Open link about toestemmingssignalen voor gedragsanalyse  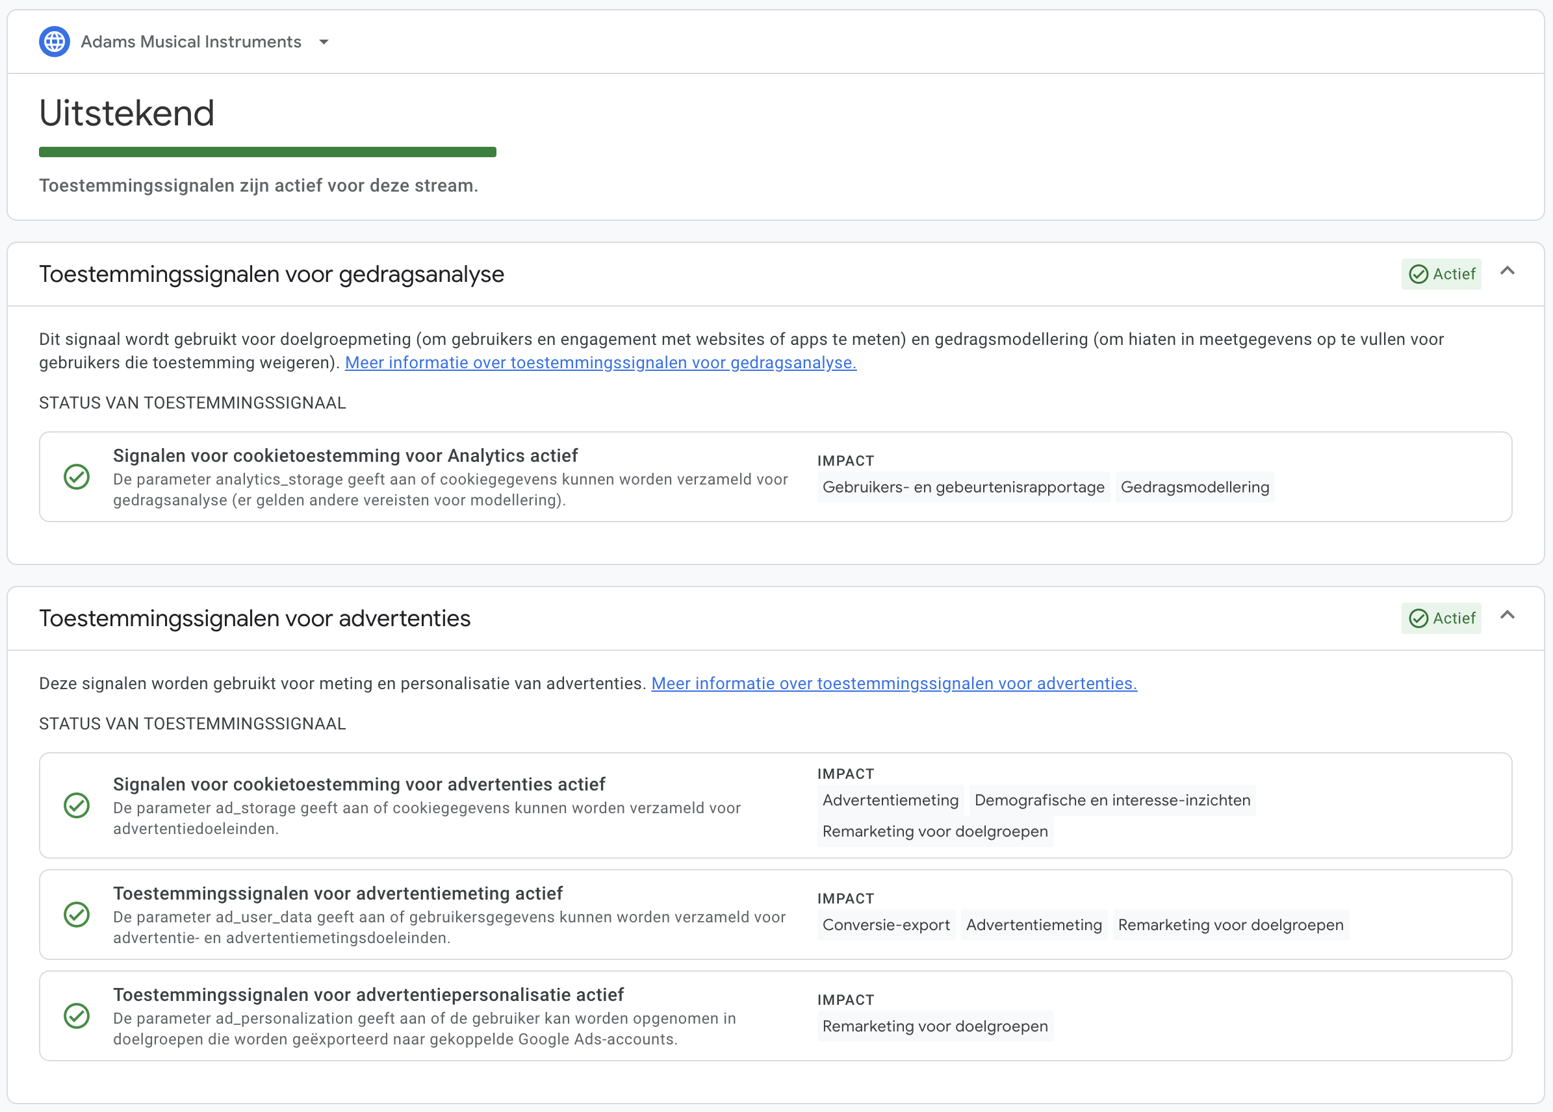click(600, 362)
